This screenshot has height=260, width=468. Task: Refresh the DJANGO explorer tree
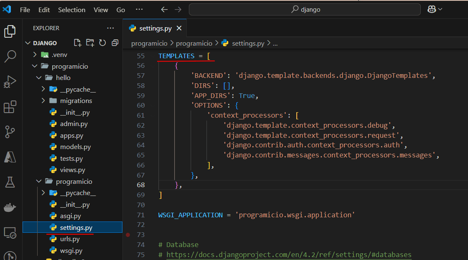click(102, 43)
